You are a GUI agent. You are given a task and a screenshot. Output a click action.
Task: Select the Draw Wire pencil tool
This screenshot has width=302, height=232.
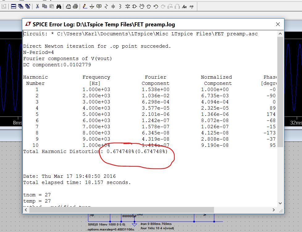click(x=85, y=7)
